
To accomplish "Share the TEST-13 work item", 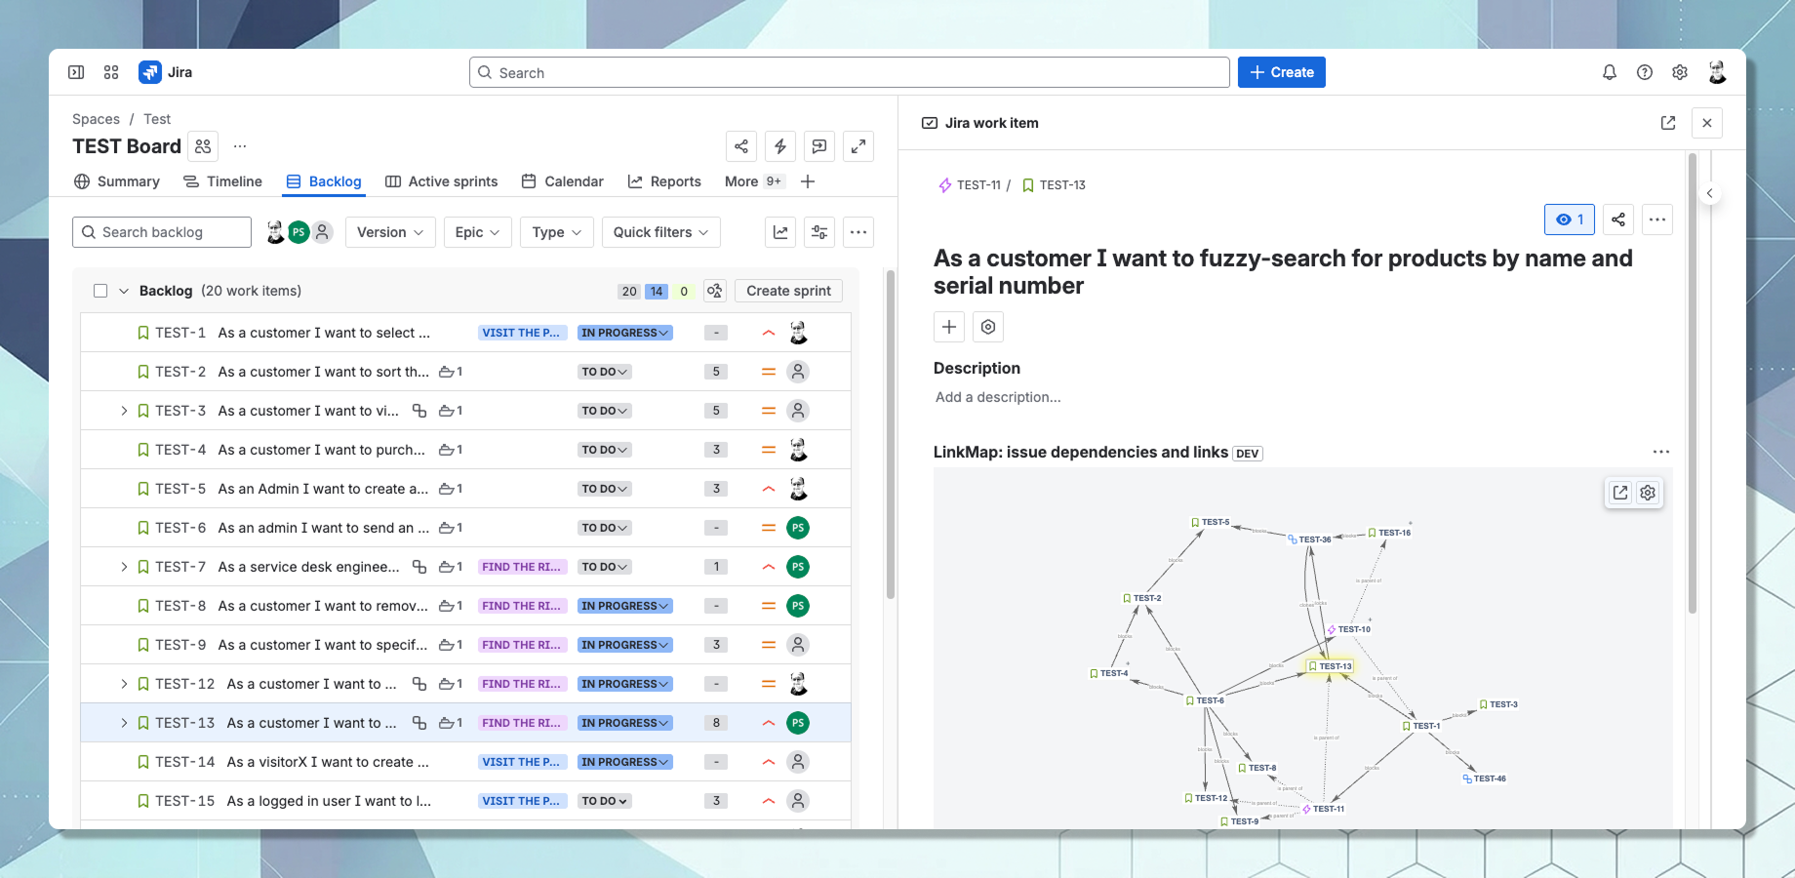I will point(1617,219).
